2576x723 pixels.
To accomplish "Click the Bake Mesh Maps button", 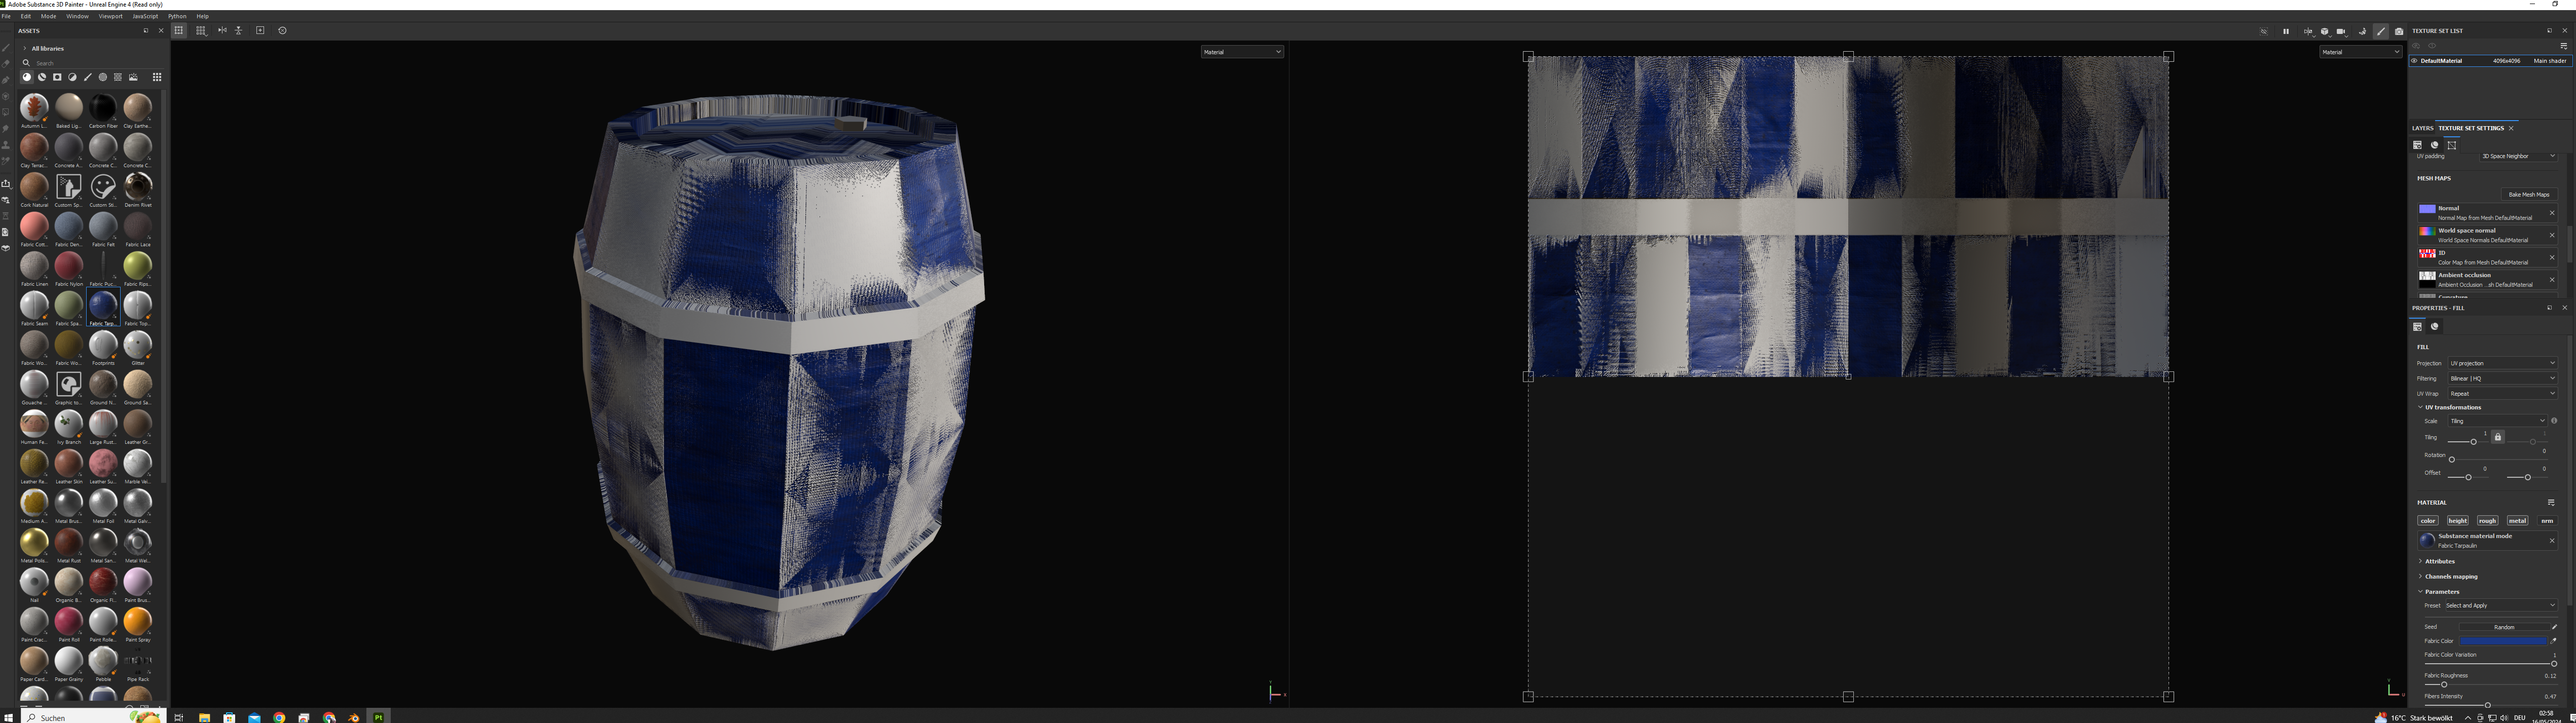I will click(2528, 194).
